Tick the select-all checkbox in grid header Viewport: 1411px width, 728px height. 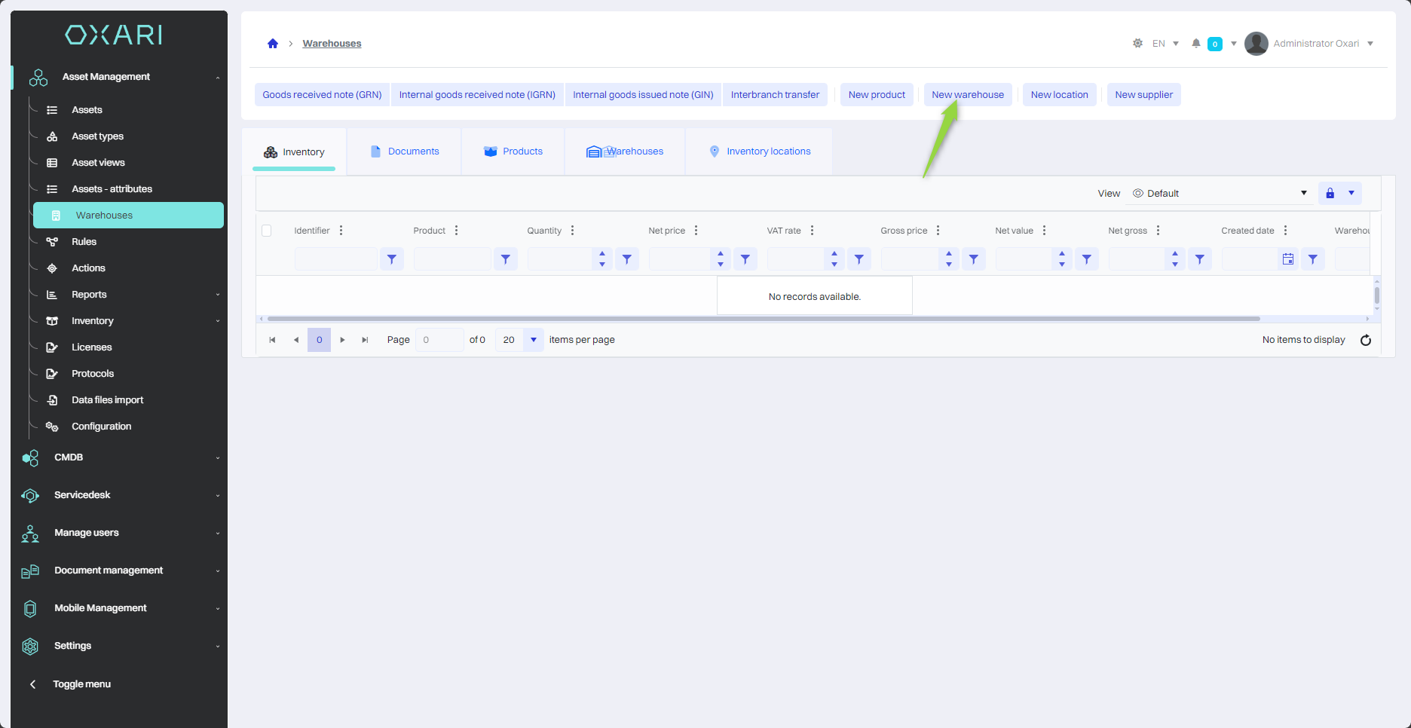tap(267, 231)
